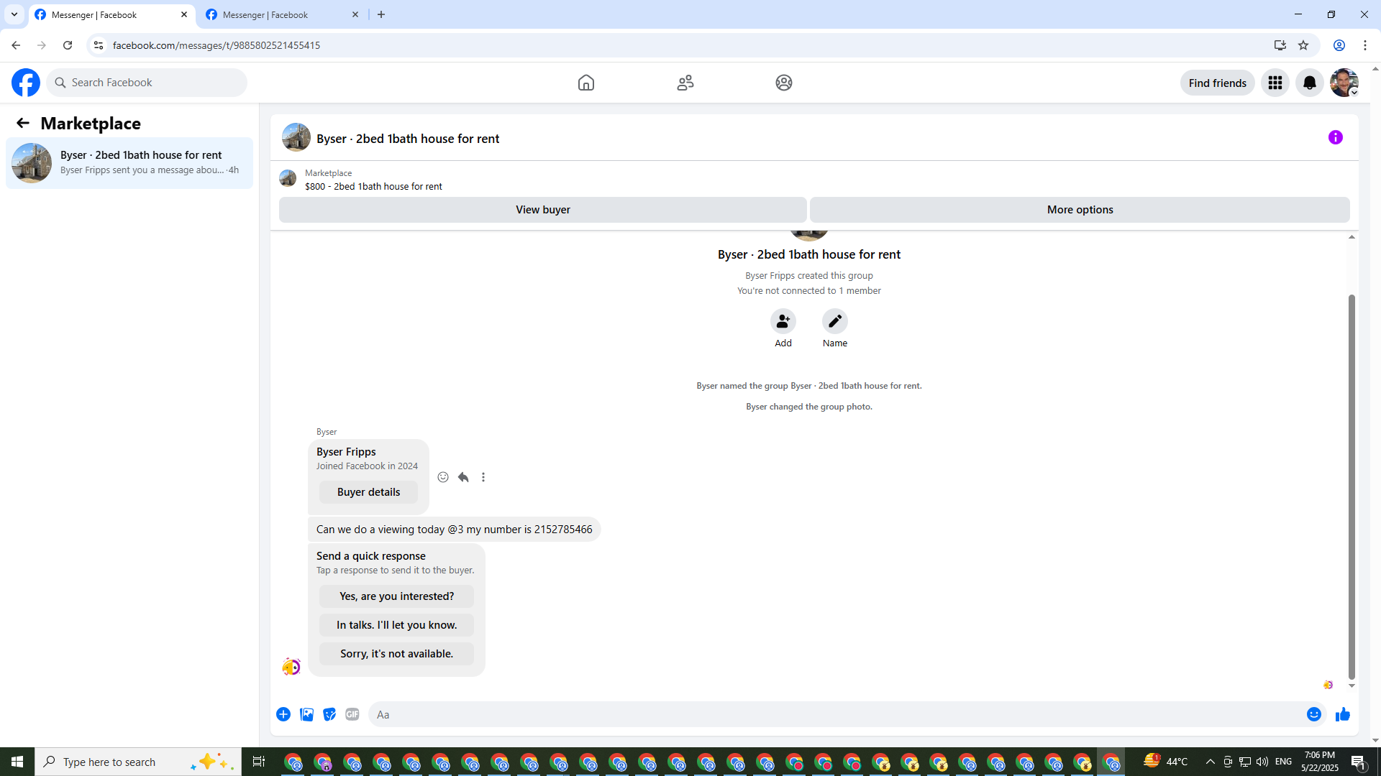Close the second Messenger browser tab
1381x776 pixels.
point(355,14)
